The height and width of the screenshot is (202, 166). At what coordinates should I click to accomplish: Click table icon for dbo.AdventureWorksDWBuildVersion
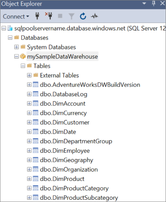pyautogui.click(x=36, y=84)
